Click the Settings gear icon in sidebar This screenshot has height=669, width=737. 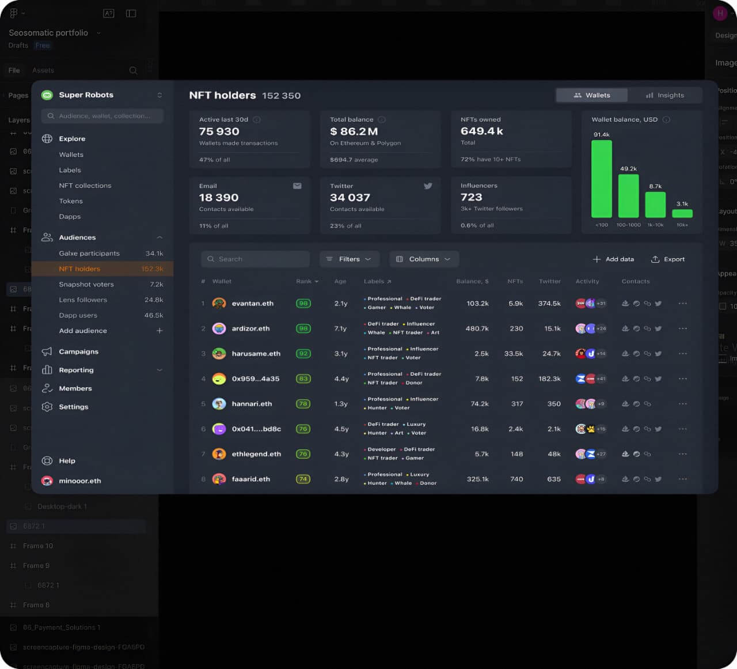point(47,407)
